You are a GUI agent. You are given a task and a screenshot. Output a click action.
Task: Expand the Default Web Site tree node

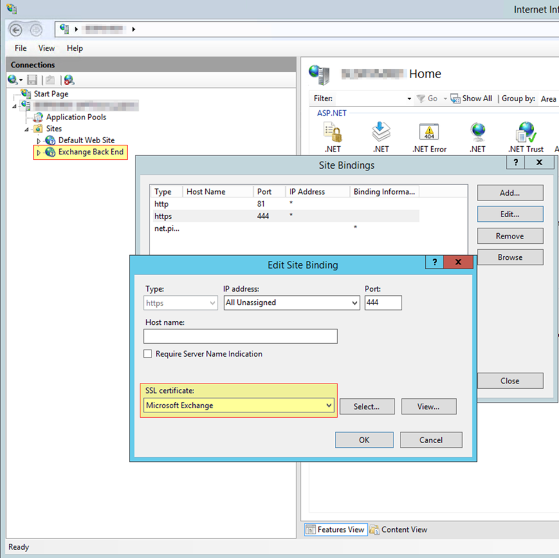39,141
